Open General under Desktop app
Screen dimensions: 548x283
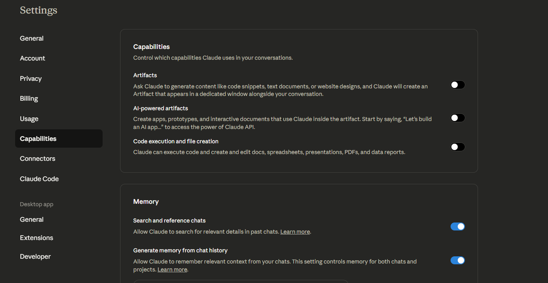32,219
